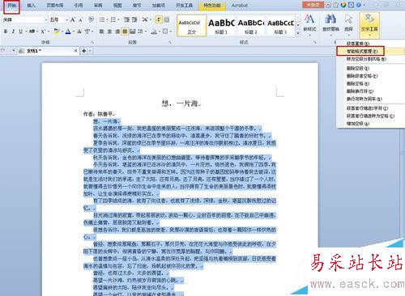Justify paragraph text
The image size is (405, 296).
125,32
